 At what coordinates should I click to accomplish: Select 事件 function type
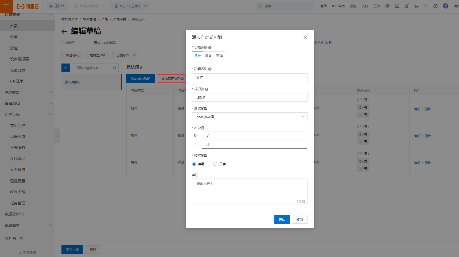pyautogui.click(x=220, y=56)
